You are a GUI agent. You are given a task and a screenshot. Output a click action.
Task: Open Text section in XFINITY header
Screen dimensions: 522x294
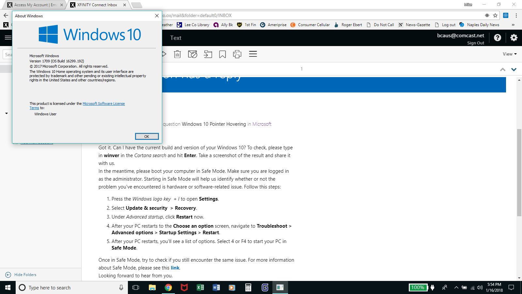coord(176,38)
